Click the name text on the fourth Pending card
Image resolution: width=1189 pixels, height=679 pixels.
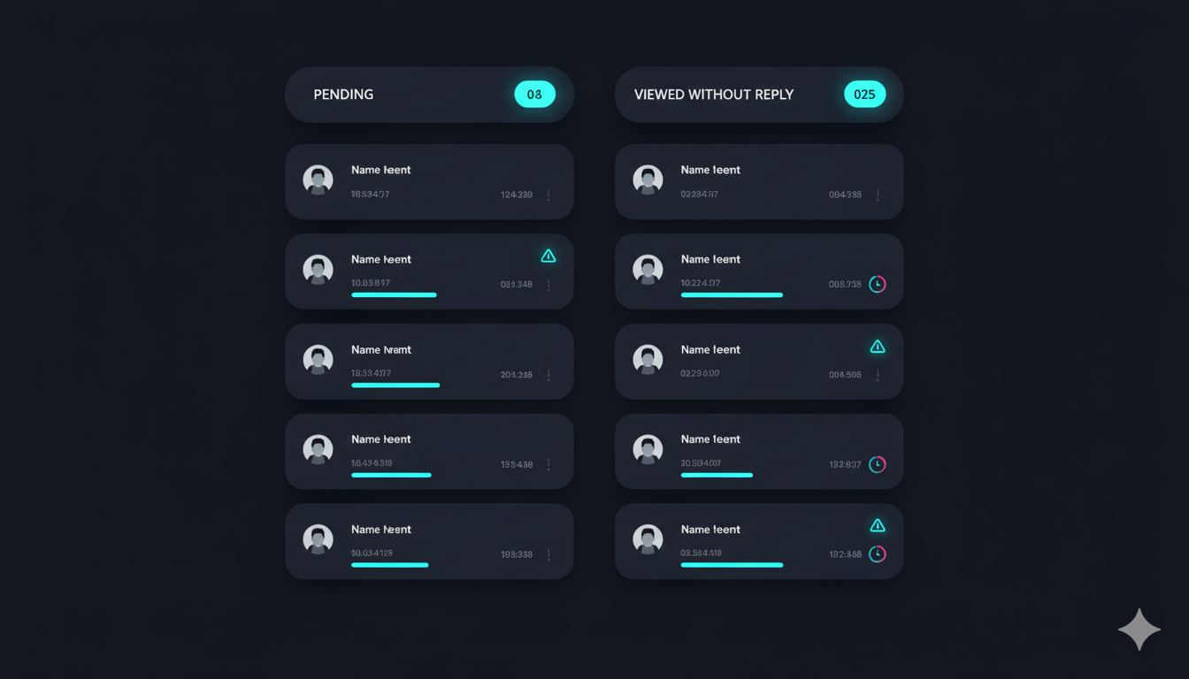click(381, 439)
